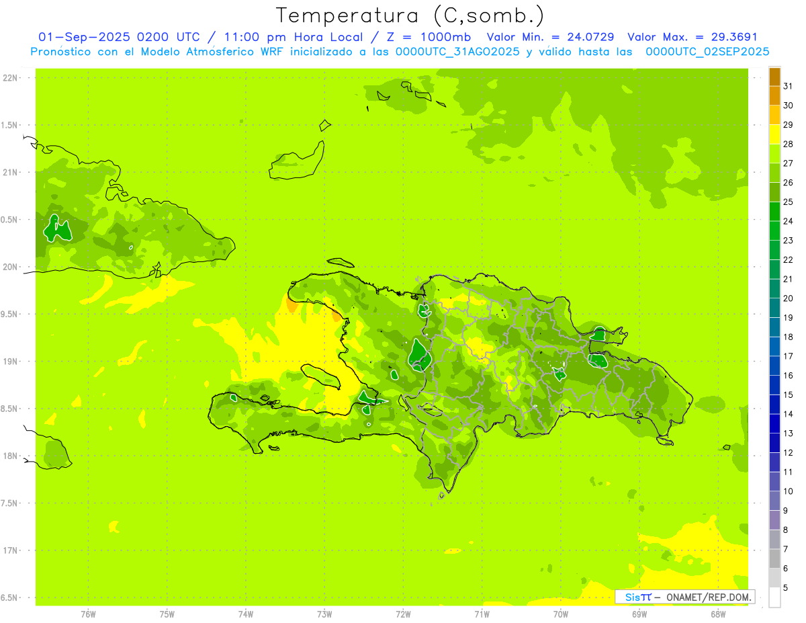The image size is (806, 623).
Task: Click the "22N" latitude axis label
Action: tap(10, 78)
